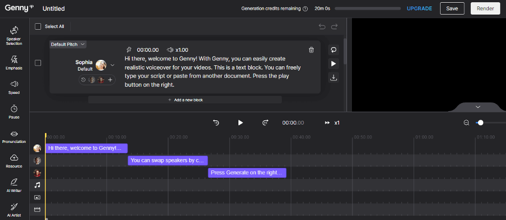Adjust the timeline zoom slider handle

pyautogui.click(x=481, y=123)
